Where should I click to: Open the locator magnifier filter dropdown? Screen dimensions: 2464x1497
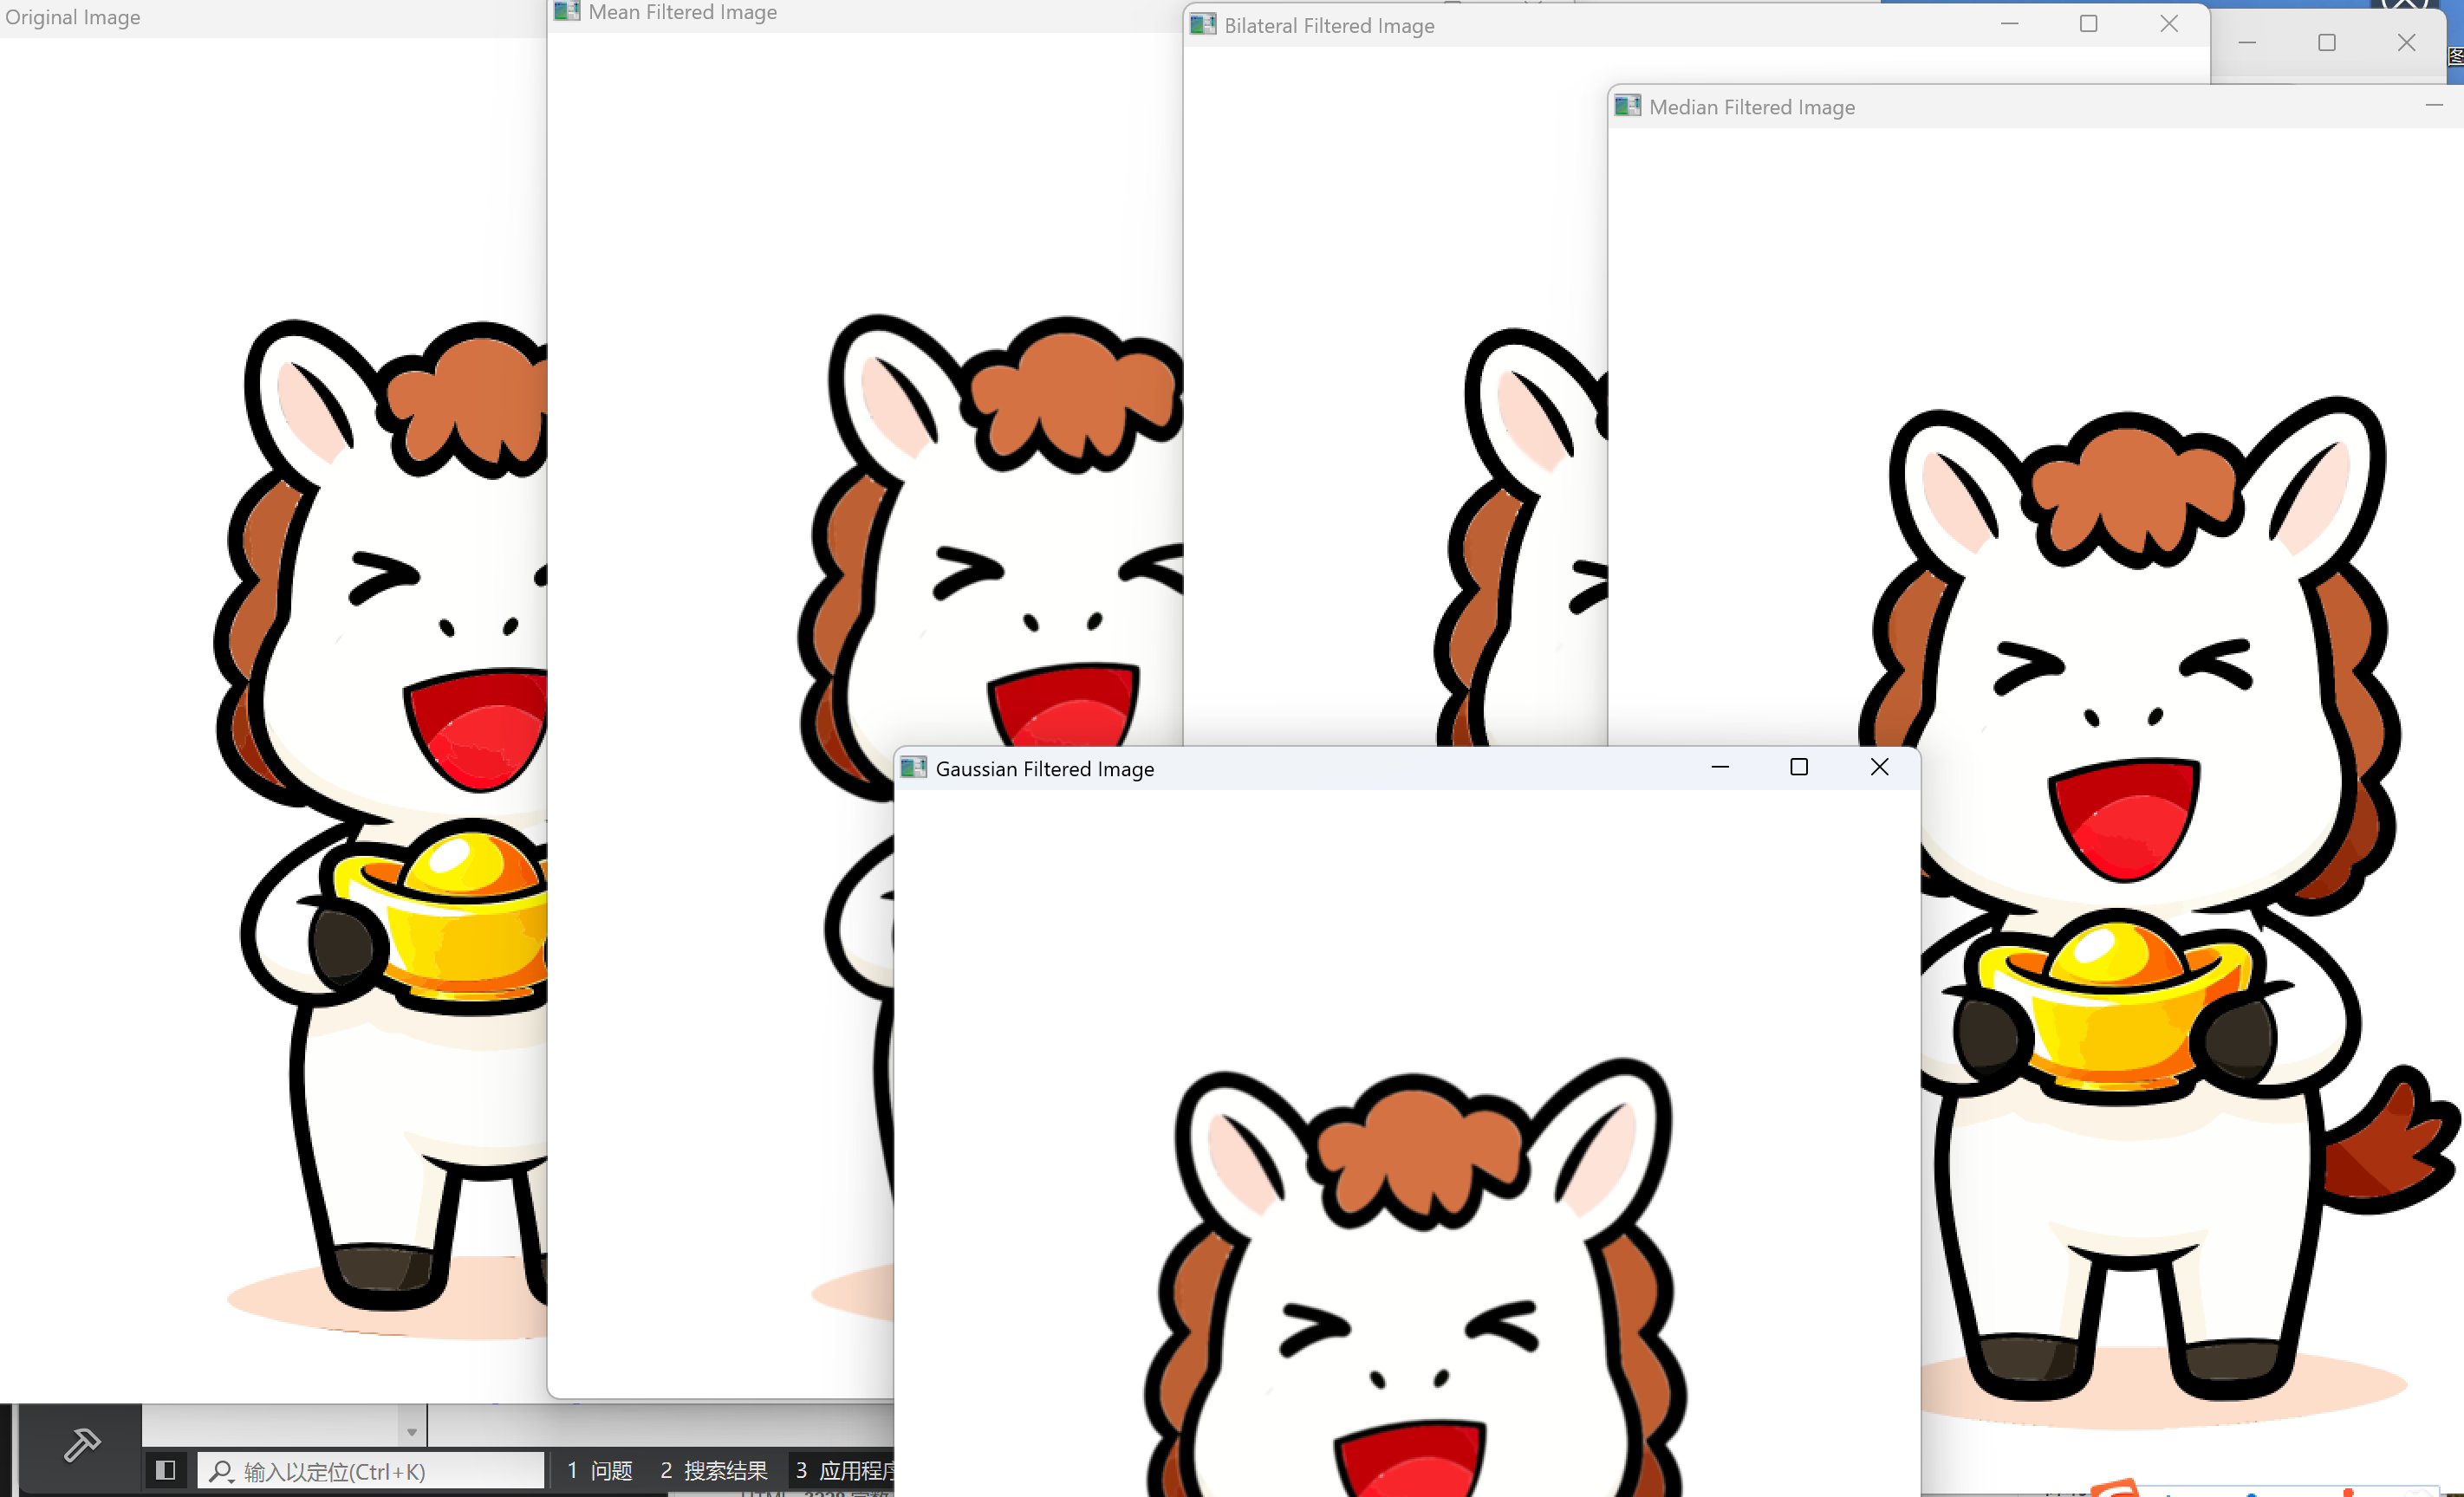(x=222, y=1471)
